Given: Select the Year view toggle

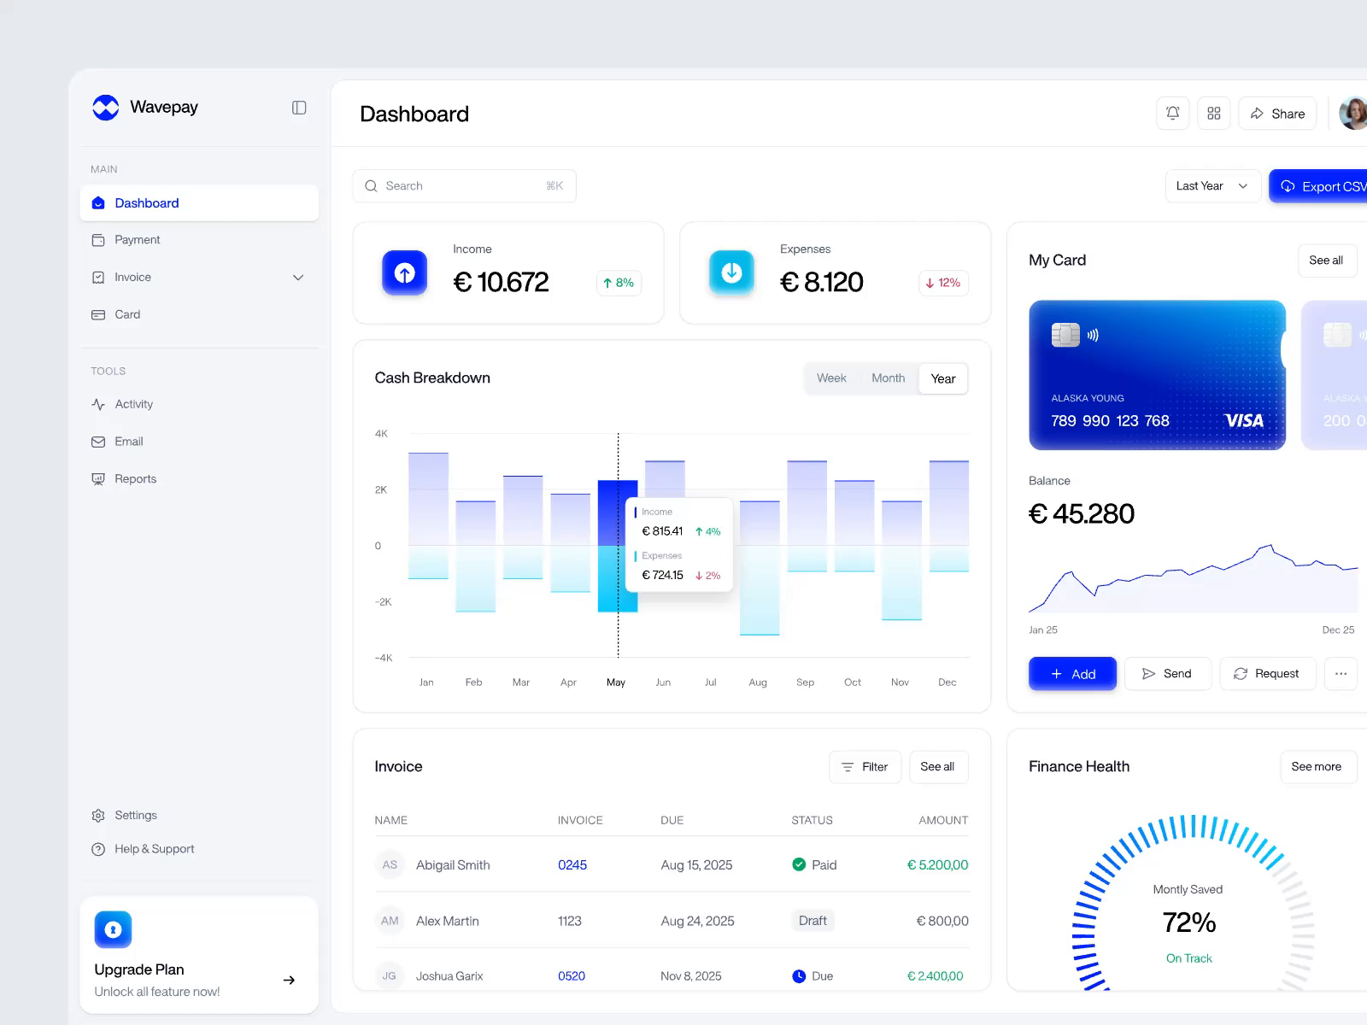Looking at the screenshot, I should click(x=943, y=379).
